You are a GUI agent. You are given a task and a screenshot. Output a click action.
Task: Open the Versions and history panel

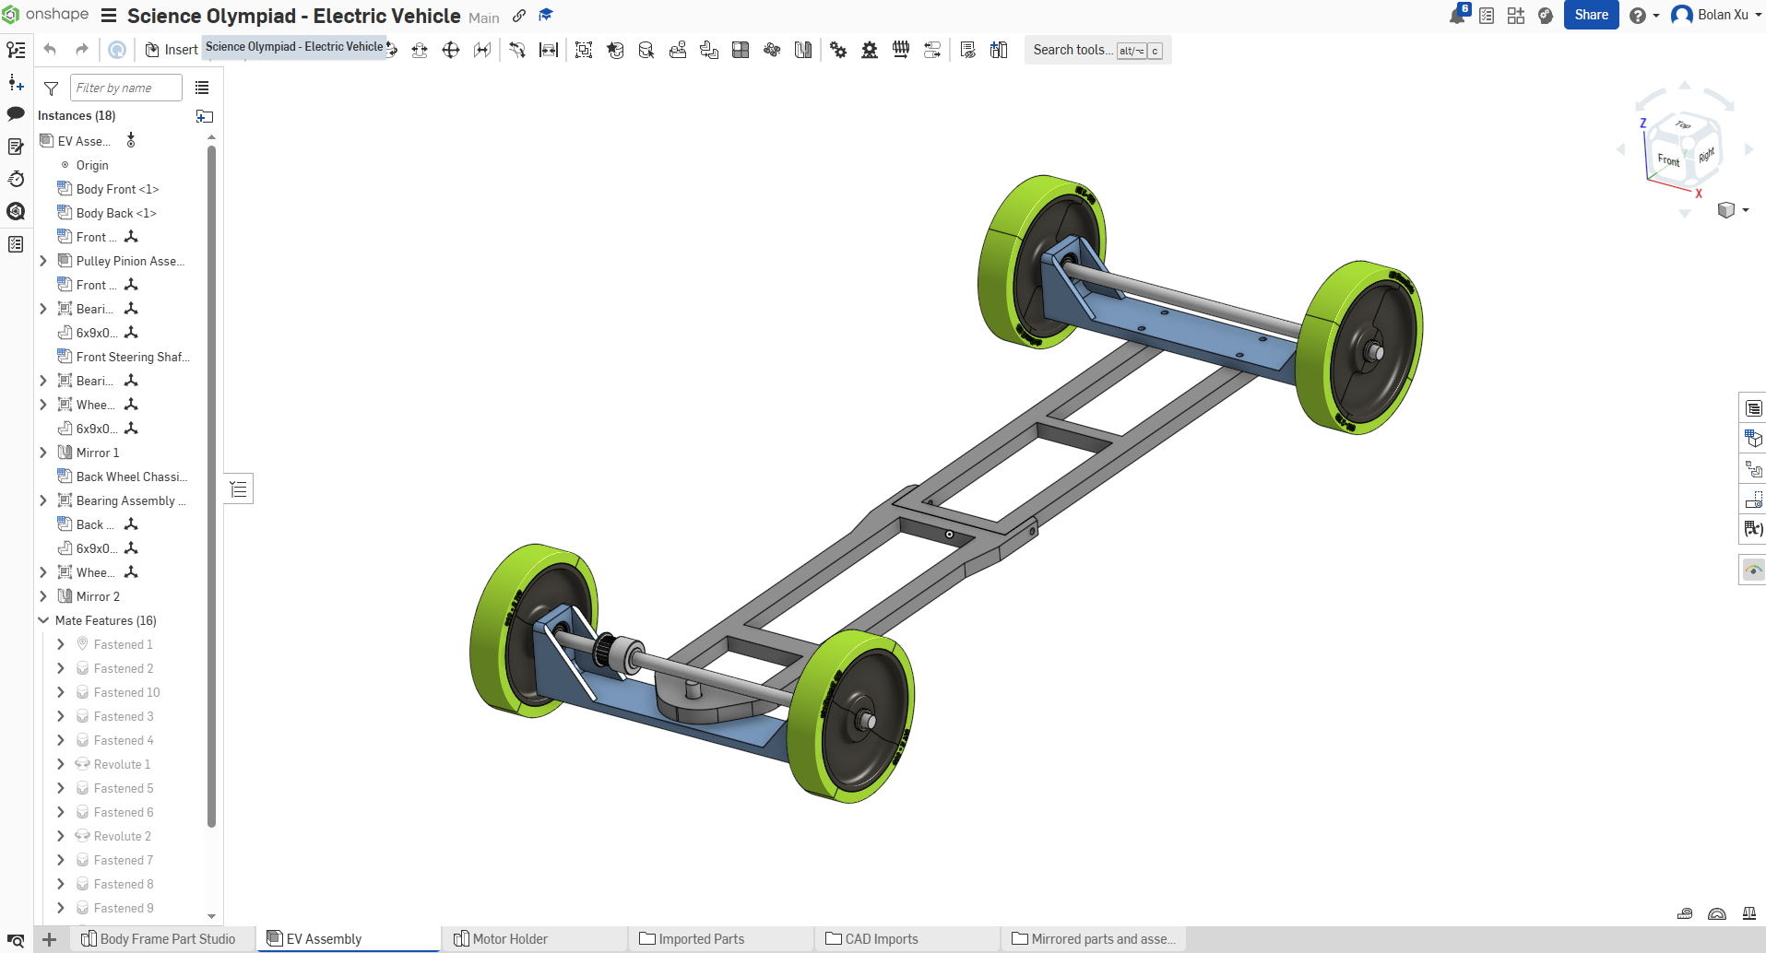(x=16, y=179)
